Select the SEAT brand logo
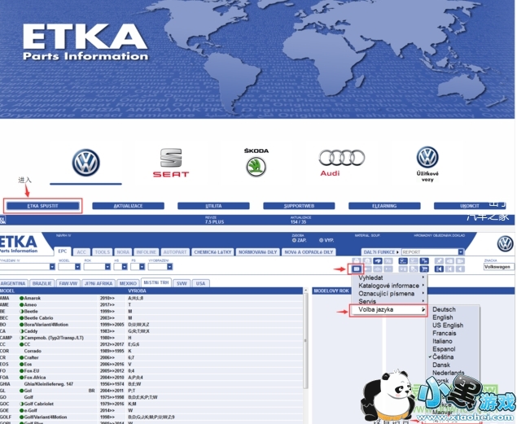Screen dimensions: 517x424 171,163
